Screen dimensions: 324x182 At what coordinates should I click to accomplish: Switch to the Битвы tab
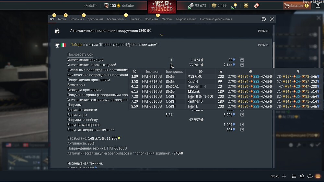point(62,19)
